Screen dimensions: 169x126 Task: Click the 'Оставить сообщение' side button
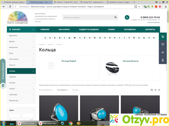click(x=3, y=71)
